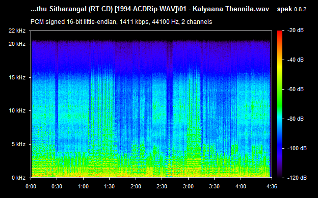Click the 20 kHz frequency label
Viewport: 318px width, 198px height.
(17, 44)
